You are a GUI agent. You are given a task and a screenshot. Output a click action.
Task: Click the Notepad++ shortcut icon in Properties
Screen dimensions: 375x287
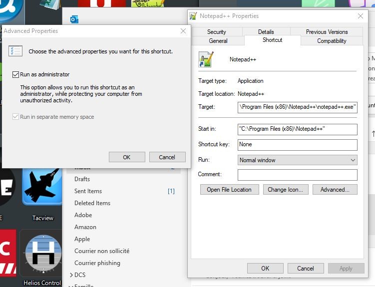click(x=206, y=59)
